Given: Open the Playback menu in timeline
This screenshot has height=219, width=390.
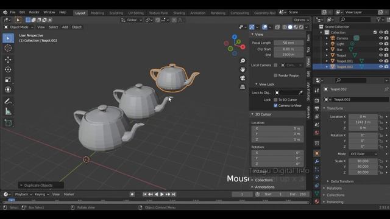Looking at the screenshot, I should (23, 195).
